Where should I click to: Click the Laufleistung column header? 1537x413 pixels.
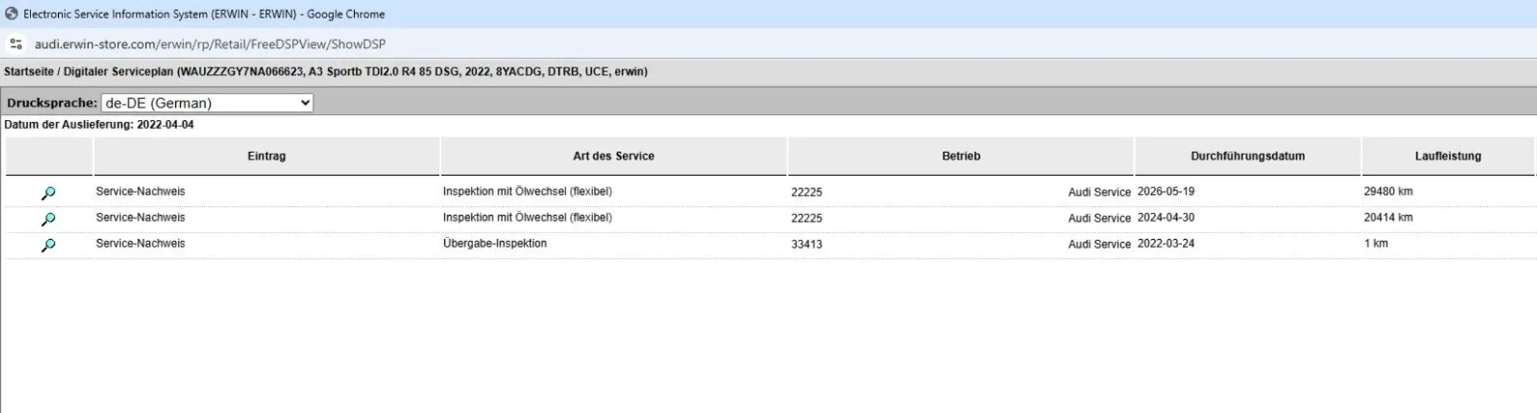coord(1448,156)
